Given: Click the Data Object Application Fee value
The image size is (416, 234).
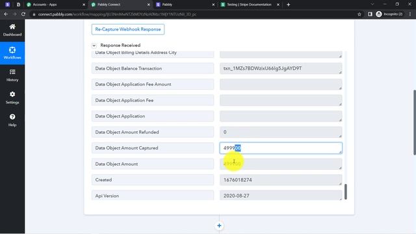Looking at the screenshot, I should pos(281,100).
